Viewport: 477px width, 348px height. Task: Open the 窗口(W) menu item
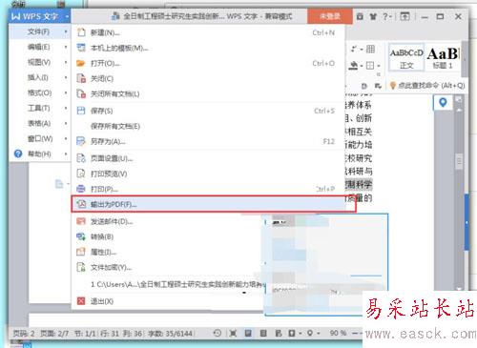(39, 138)
